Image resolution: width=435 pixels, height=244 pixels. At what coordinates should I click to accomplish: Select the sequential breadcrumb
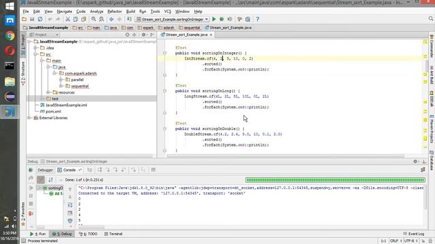(x=190, y=28)
